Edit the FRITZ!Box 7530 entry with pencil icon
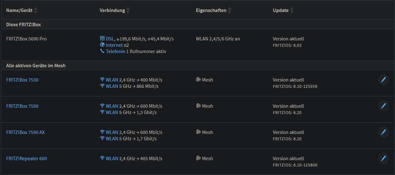This screenshot has height=175, width=395. pyautogui.click(x=383, y=80)
